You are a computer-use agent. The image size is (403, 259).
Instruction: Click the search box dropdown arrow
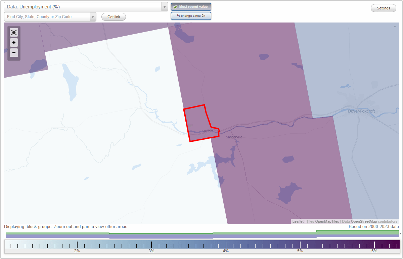pyautogui.click(x=93, y=16)
